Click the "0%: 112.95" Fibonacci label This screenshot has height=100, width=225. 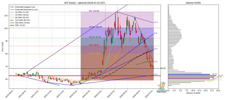pyautogui.click(x=94, y=11)
